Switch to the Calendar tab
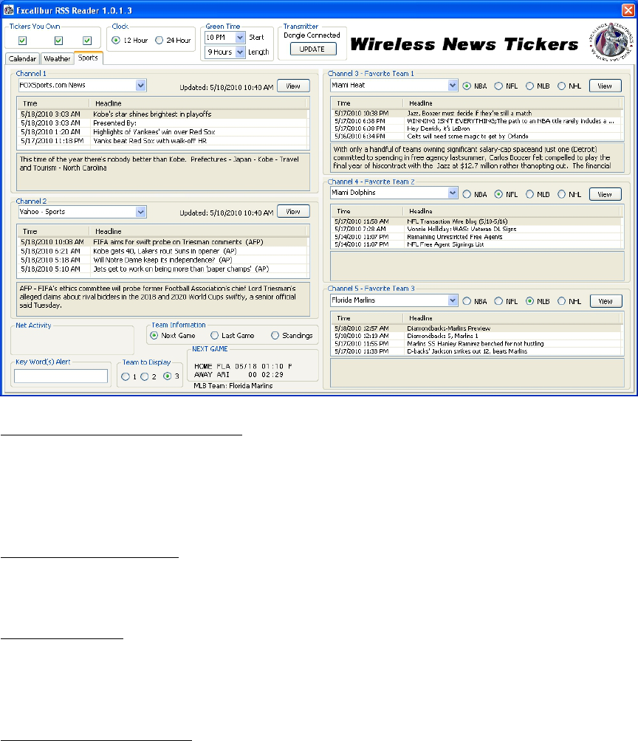The height and width of the screenshot is (741, 638). click(x=22, y=58)
